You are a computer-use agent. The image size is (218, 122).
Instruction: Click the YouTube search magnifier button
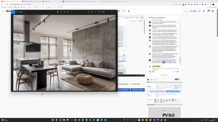point(123,11)
